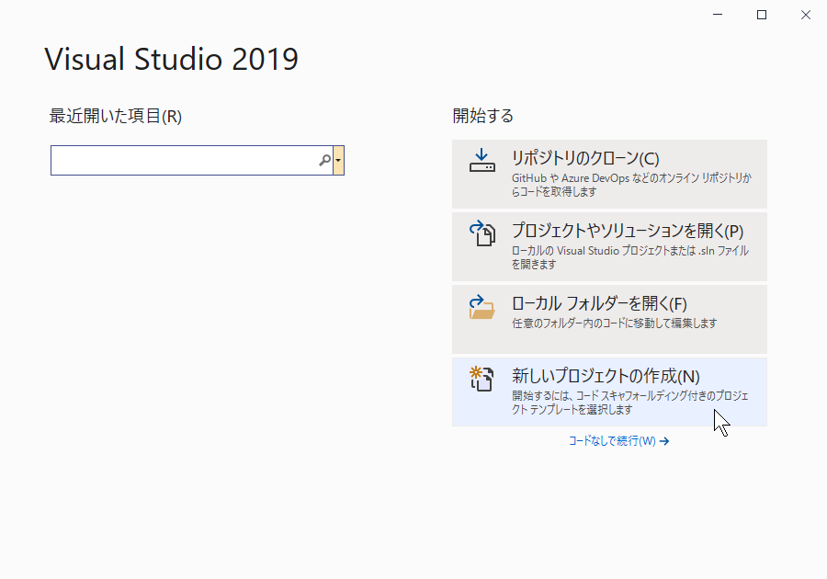Click the open project or solution icon
Viewport: 827px width, 579px height.
(482, 233)
